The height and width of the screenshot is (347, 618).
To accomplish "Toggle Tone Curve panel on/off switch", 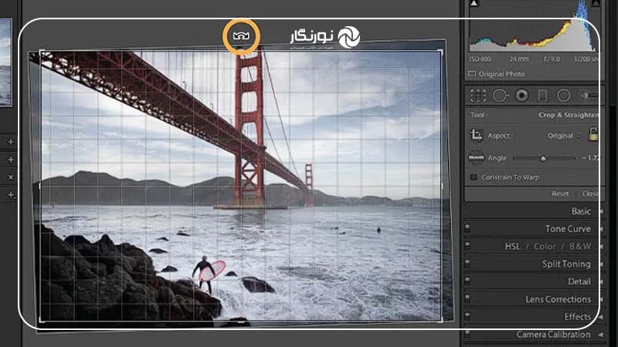I will (467, 228).
